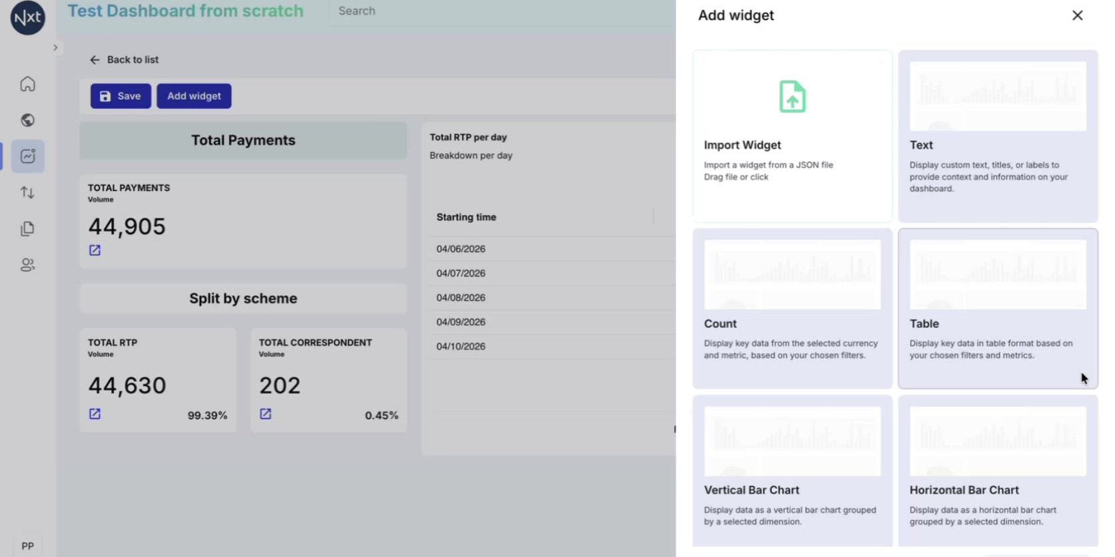Open the documents sidebar icon
This screenshot has height=557, width=1115.
[27, 229]
